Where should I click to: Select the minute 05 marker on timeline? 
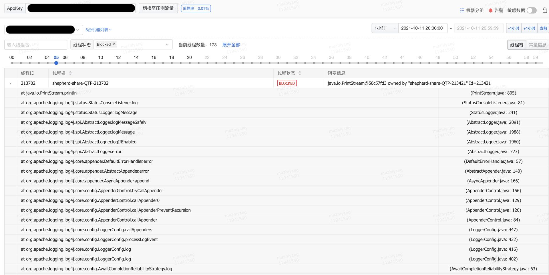point(56,63)
